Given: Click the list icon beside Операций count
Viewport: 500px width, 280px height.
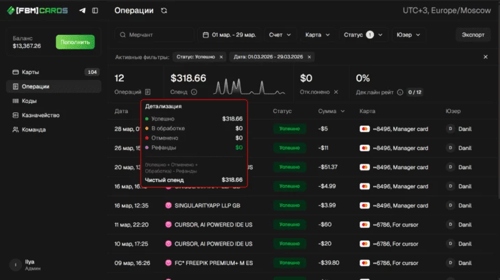Looking at the screenshot, I should coord(148,92).
